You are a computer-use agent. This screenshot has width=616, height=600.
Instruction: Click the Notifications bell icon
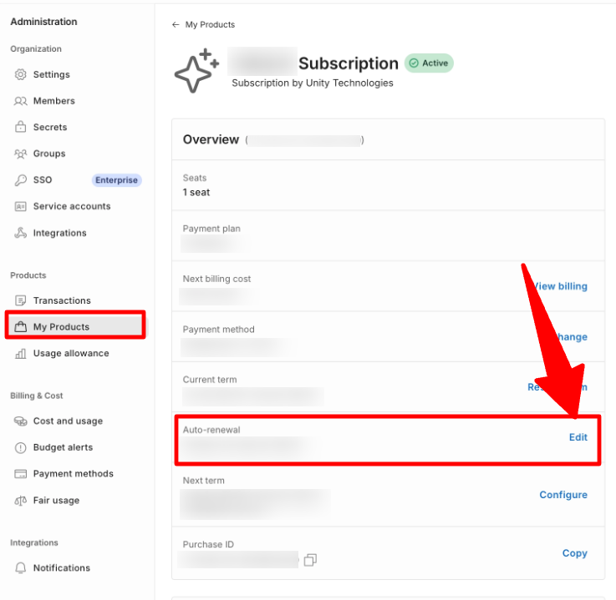click(20, 567)
